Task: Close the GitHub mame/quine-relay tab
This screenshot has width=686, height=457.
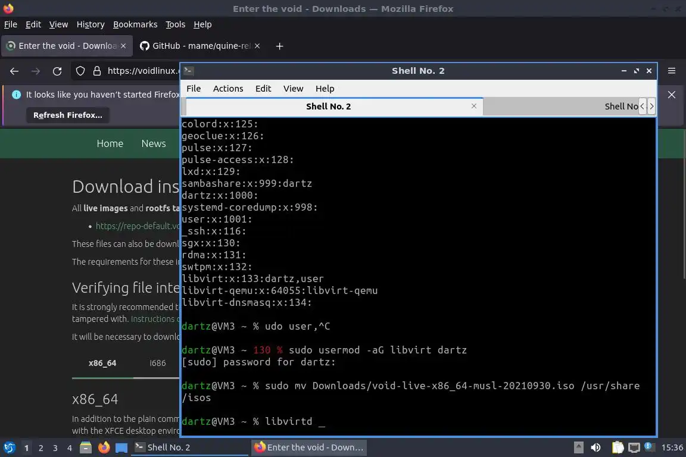Action: 257,46
